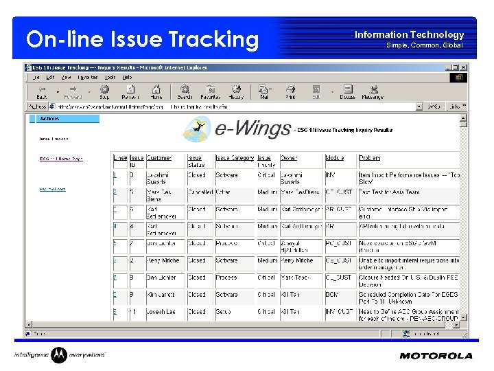Screen dimensions: 494x371
Task: Print the page with the Print icon
Action: (290, 93)
